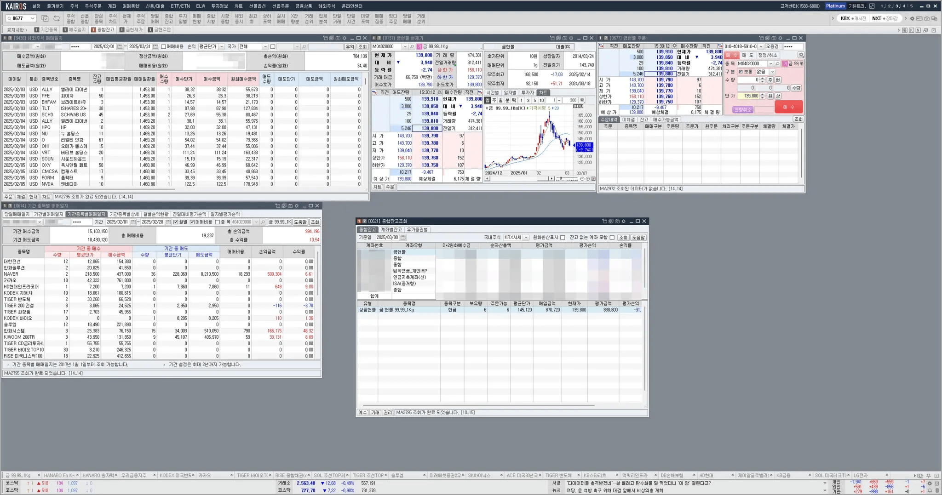Open M04020000 code dropdown in 금현물 현재가

point(405,46)
